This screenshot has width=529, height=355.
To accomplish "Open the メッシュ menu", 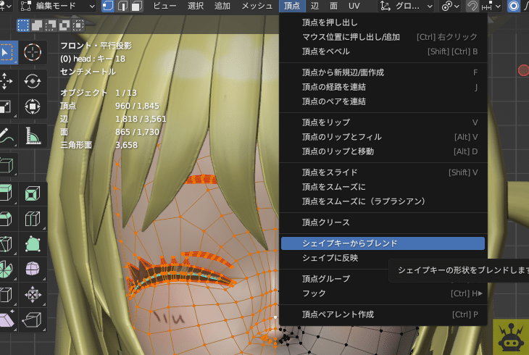I will click(x=257, y=6).
